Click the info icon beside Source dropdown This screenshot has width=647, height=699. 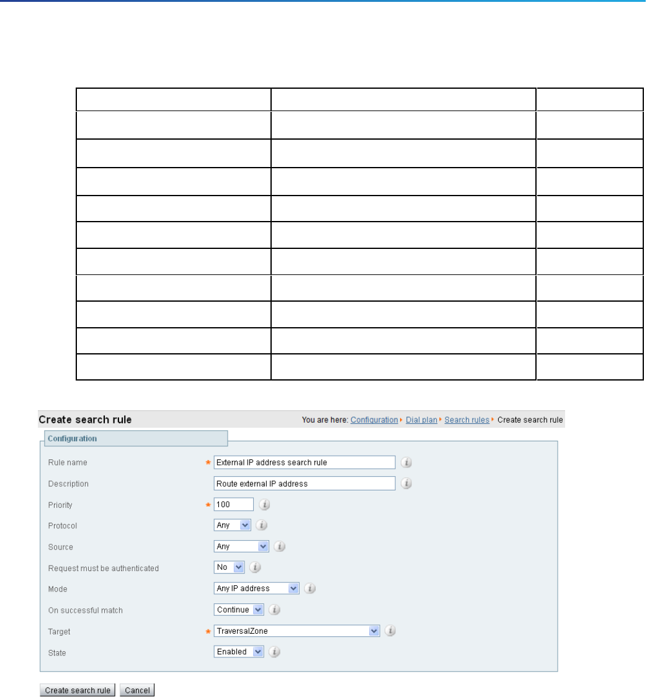(x=279, y=546)
